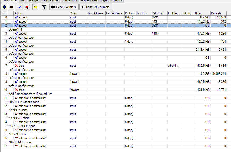Viewport: 231px width, 152px height.
Task: Disable rule with the red X toolbar icon
Action: pos(27,7)
